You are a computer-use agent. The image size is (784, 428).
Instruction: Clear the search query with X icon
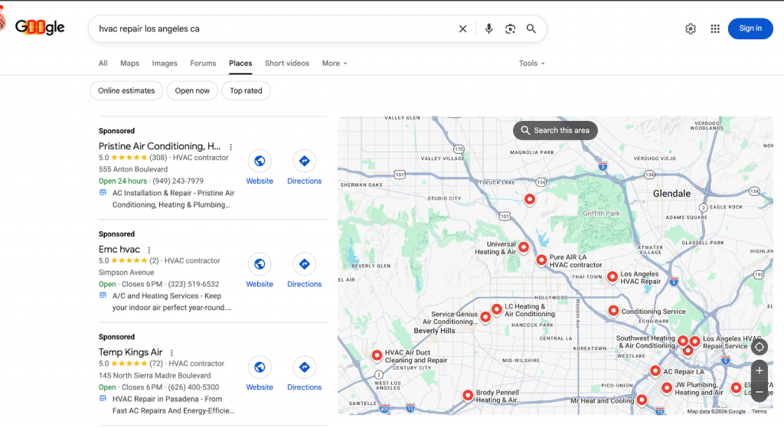point(462,29)
